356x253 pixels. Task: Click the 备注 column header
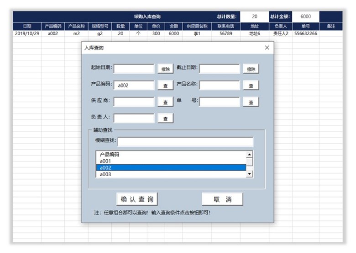pos(331,26)
